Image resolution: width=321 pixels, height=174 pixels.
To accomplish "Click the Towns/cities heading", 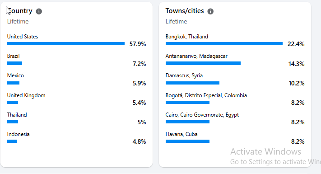I will tap(185, 11).
